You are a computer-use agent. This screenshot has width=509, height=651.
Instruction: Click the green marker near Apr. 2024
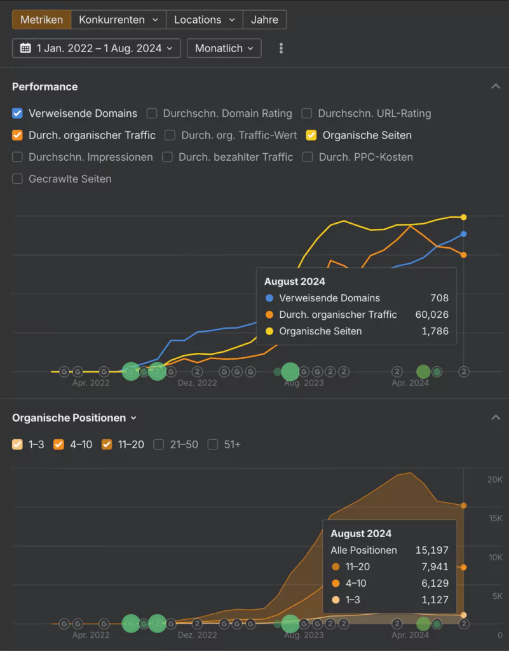[x=423, y=371]
